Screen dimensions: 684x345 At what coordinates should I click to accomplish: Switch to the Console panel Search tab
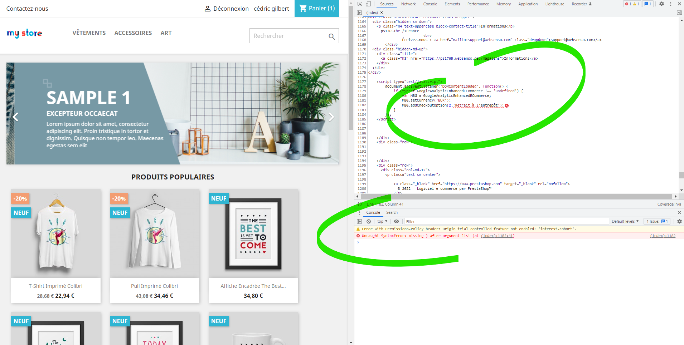click(392, 212)
